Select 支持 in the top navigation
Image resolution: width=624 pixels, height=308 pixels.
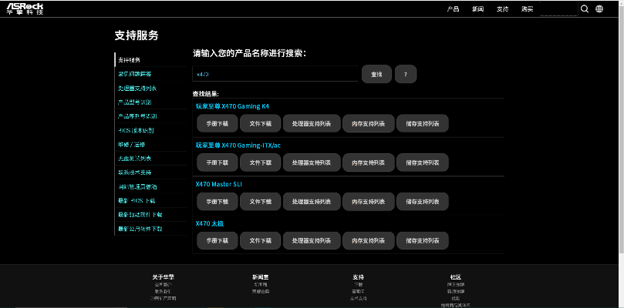tap(503, 9)
